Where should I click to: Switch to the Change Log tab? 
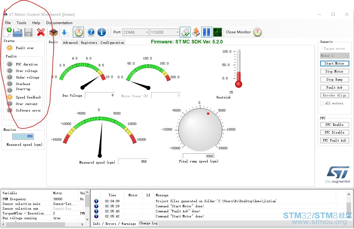(148, 223)
